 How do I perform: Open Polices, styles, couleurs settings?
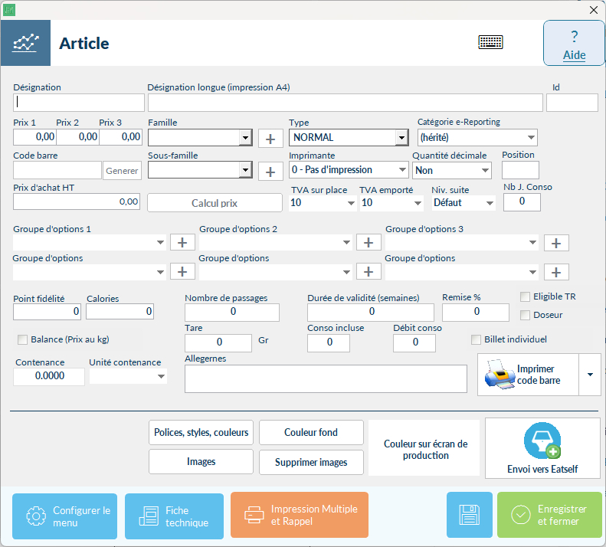click(x=201, y=432)
